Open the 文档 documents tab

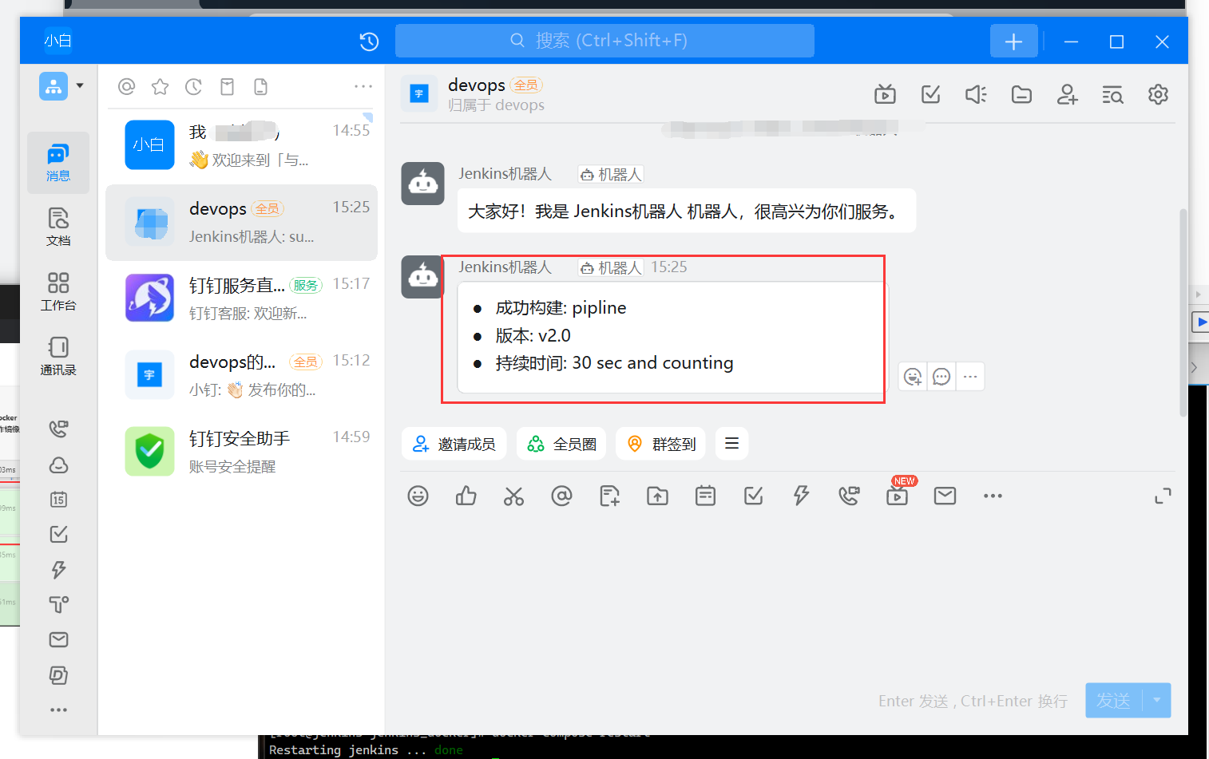(x=58, y=227)
